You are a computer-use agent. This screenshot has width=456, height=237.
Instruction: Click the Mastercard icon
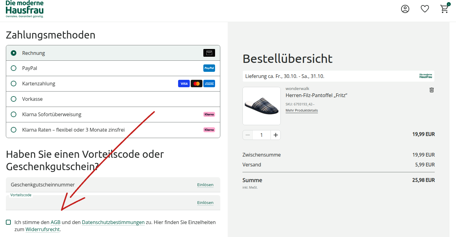197,84
